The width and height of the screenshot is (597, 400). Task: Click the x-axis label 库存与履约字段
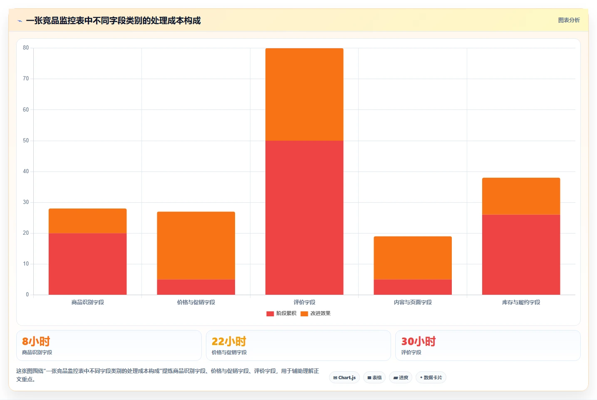521,302
